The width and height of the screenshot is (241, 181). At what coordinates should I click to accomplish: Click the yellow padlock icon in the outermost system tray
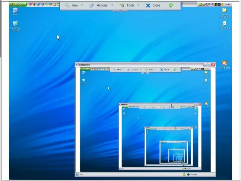point(222,5)
